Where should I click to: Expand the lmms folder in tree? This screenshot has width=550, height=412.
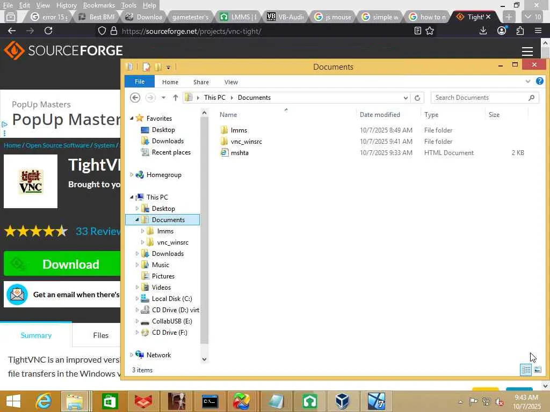(x=142, y=231)
